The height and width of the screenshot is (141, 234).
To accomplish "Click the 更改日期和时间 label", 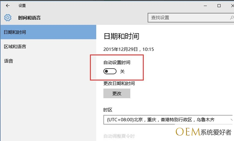I will (119, 83).
